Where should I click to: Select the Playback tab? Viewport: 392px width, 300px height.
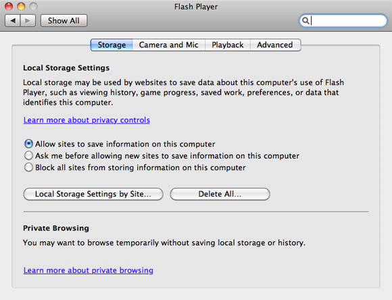click(228, 45)
